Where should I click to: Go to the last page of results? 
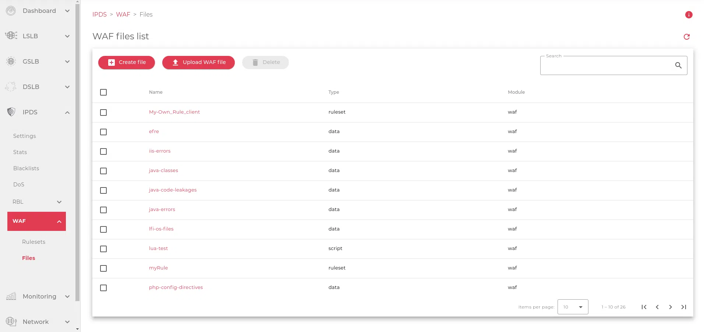pyautogui.click(x=683, y=307)
